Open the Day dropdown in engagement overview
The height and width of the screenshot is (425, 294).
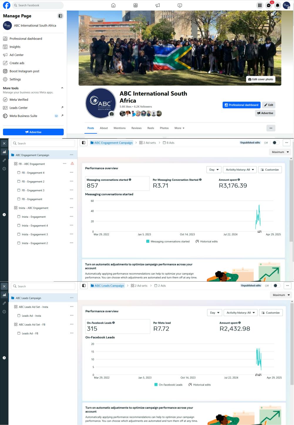pos(214,170)
